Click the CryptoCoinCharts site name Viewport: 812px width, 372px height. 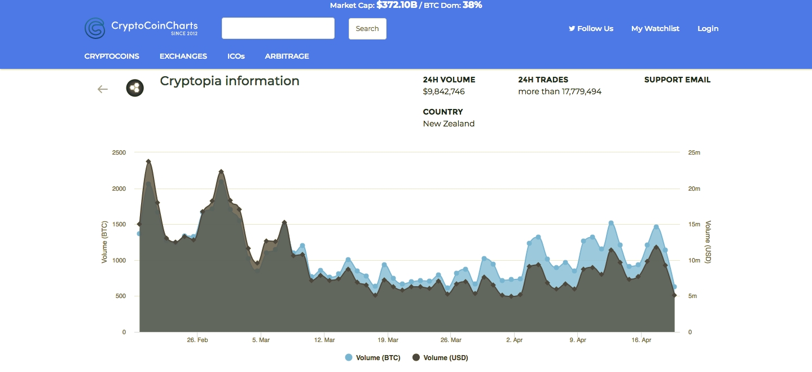coord(154,26)
